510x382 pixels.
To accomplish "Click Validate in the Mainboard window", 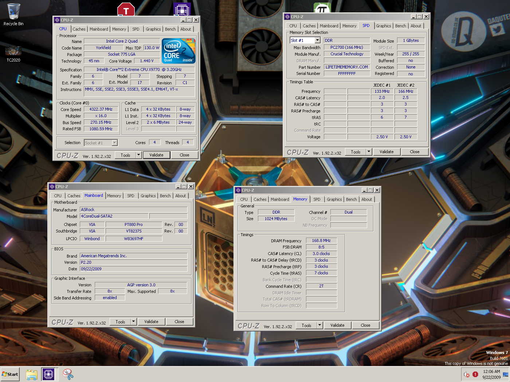I will tap(151, 322).
